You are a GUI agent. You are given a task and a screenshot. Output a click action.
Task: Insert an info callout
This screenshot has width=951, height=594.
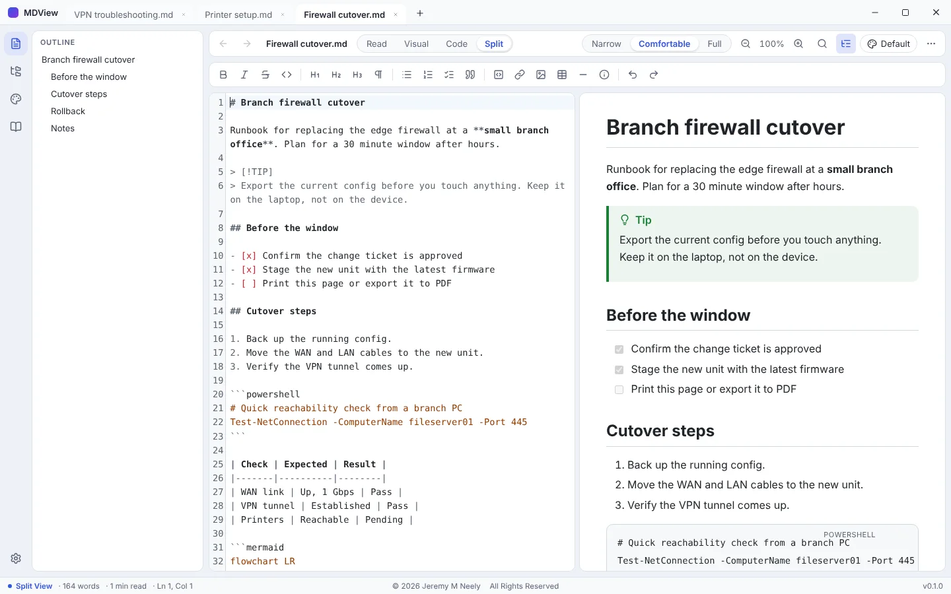[604, 75]
